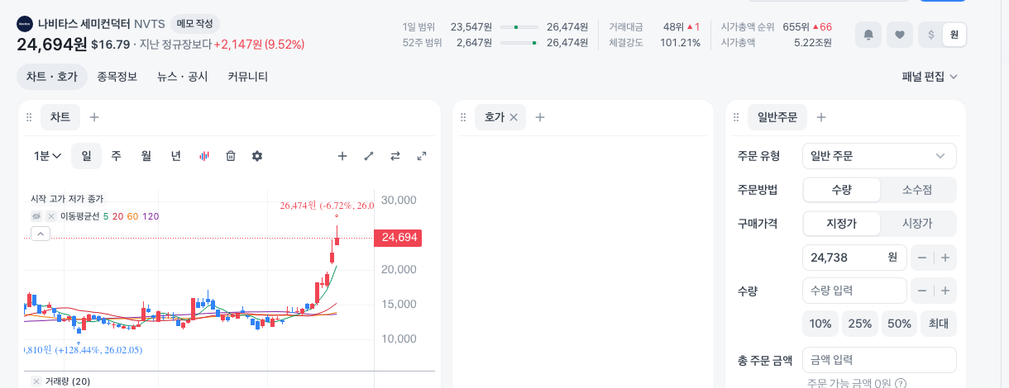Collapse the indicator legend chevron
Screen dimensions: 1009x388
[x=41, y=234]
